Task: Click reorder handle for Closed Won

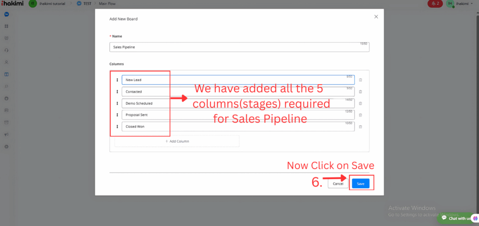Action: pos(117,126)
